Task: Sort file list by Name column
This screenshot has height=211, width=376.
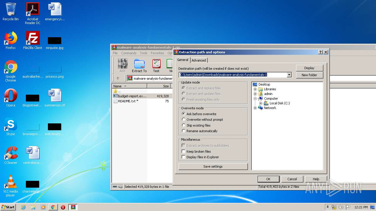Action: [130, 86]
